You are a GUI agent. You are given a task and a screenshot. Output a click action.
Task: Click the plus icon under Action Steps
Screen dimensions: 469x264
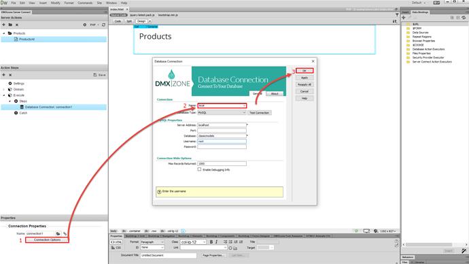point(3,75)
